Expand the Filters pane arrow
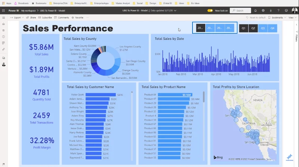This screenshot has height=167, width=299. [x=296, y=25]
